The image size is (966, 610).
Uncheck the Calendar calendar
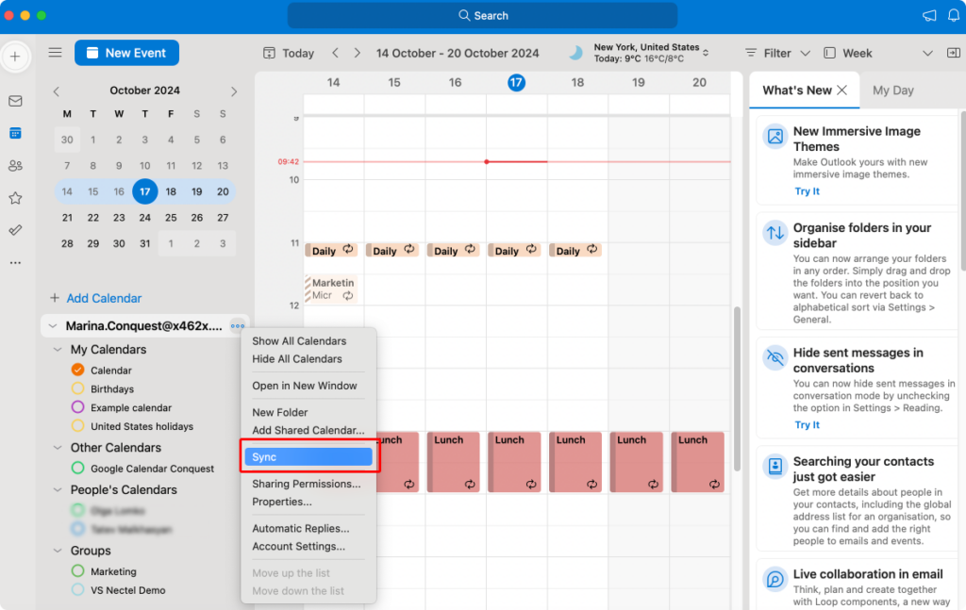(x=77, y=370)
